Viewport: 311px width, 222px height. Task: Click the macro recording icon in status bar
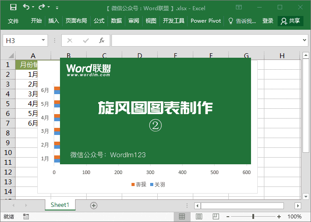[26, 217]
